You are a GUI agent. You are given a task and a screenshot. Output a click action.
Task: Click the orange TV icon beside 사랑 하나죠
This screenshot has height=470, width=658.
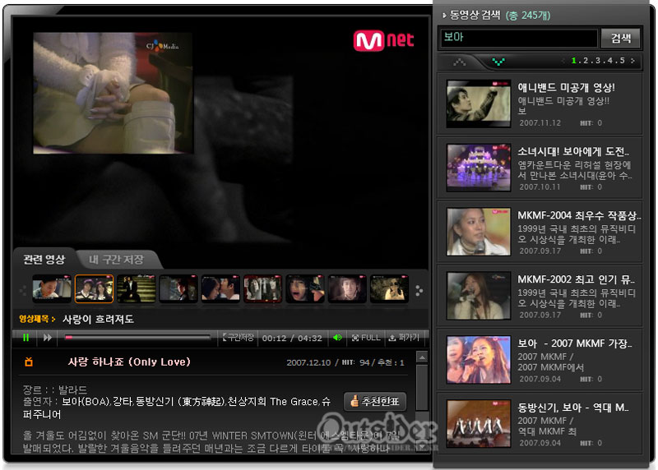[x=29, y=362]
